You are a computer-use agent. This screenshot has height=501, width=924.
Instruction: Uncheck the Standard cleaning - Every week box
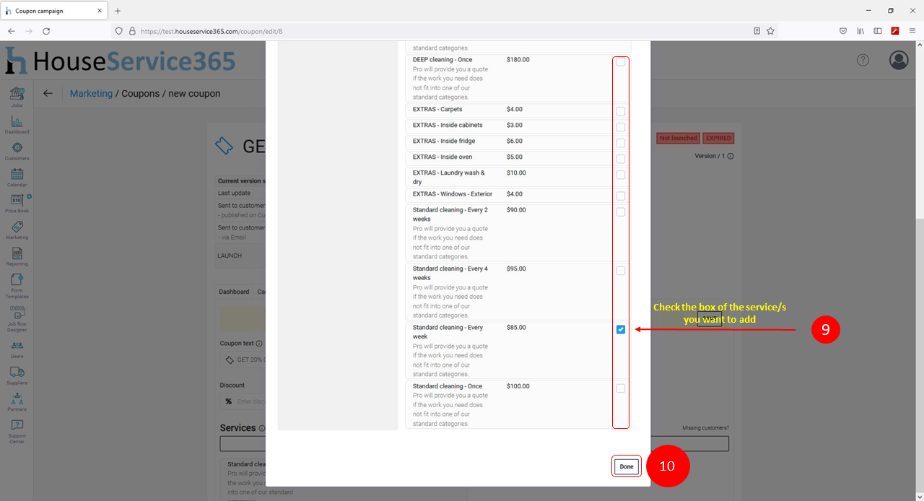[621, 329]
